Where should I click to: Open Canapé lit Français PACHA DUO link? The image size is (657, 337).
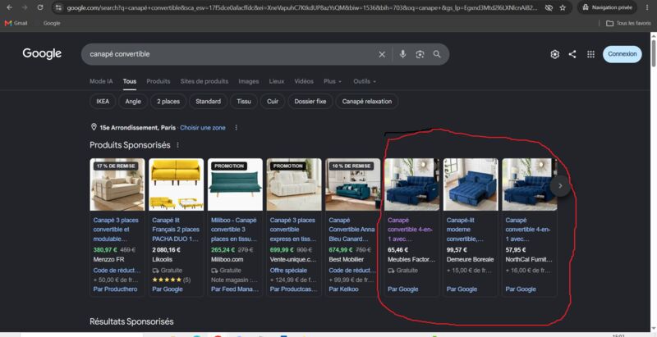pyautogui.click(x=176, y=230)
